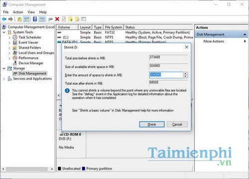Click the red X Delete toolbar icon

pyautogui.click(x=57, y=19)
